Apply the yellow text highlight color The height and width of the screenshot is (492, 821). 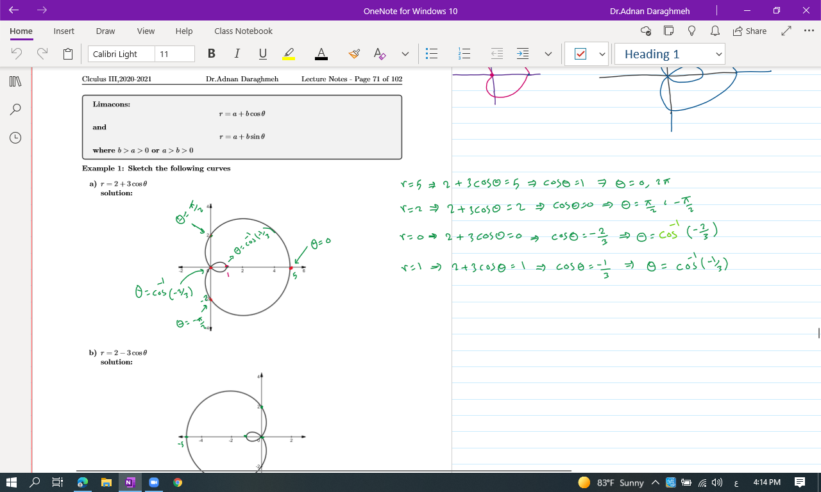(289, 54)
